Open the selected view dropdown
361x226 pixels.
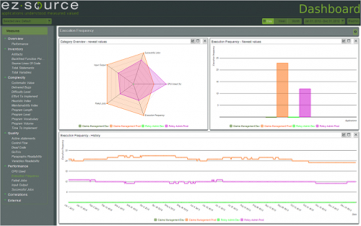coord(27,21)
